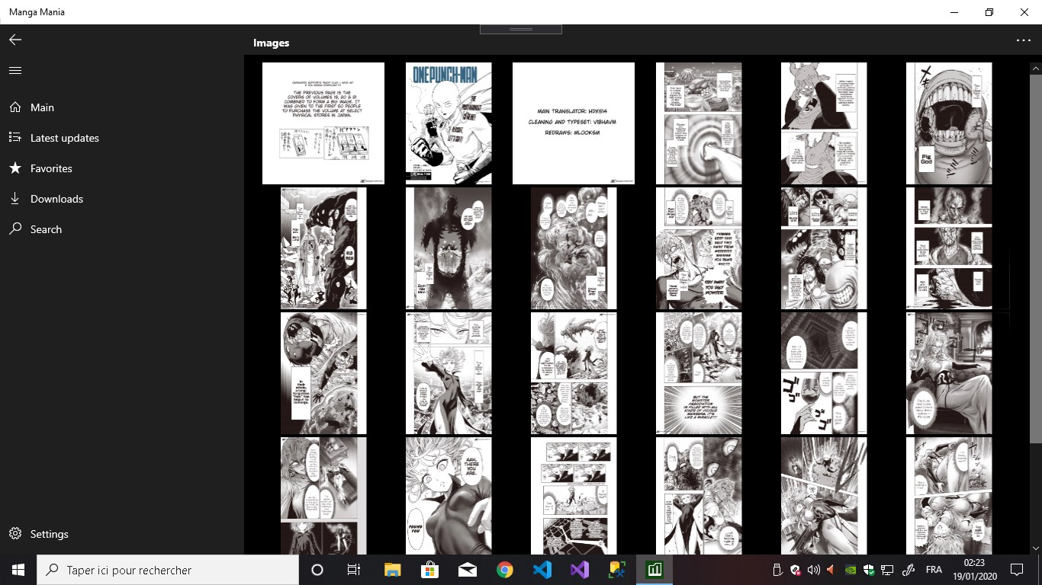1042x585 pixels.
Task: Open the Windows Start menu
Action: click(x=18, y=570)
